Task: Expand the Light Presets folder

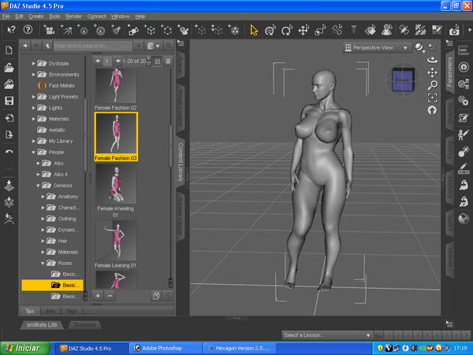Action: point(32,96)
